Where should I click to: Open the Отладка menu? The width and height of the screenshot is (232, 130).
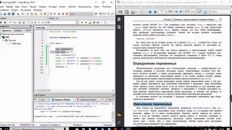click(x=52, y=6)
